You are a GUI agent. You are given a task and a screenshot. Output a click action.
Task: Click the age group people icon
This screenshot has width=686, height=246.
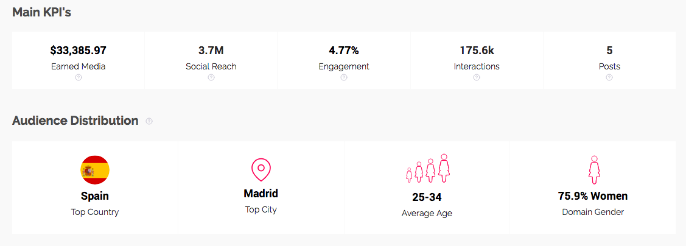[427, 168]
